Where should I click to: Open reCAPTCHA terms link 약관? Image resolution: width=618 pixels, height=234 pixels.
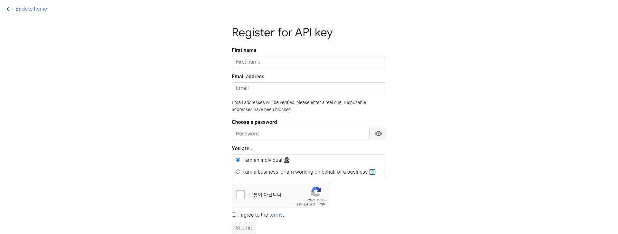pyautogui.click(x=322, y=204)
